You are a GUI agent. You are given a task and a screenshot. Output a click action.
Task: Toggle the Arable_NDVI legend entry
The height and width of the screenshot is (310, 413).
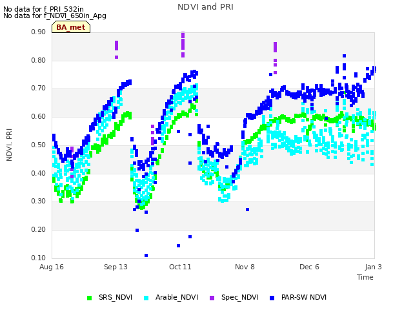170,298
